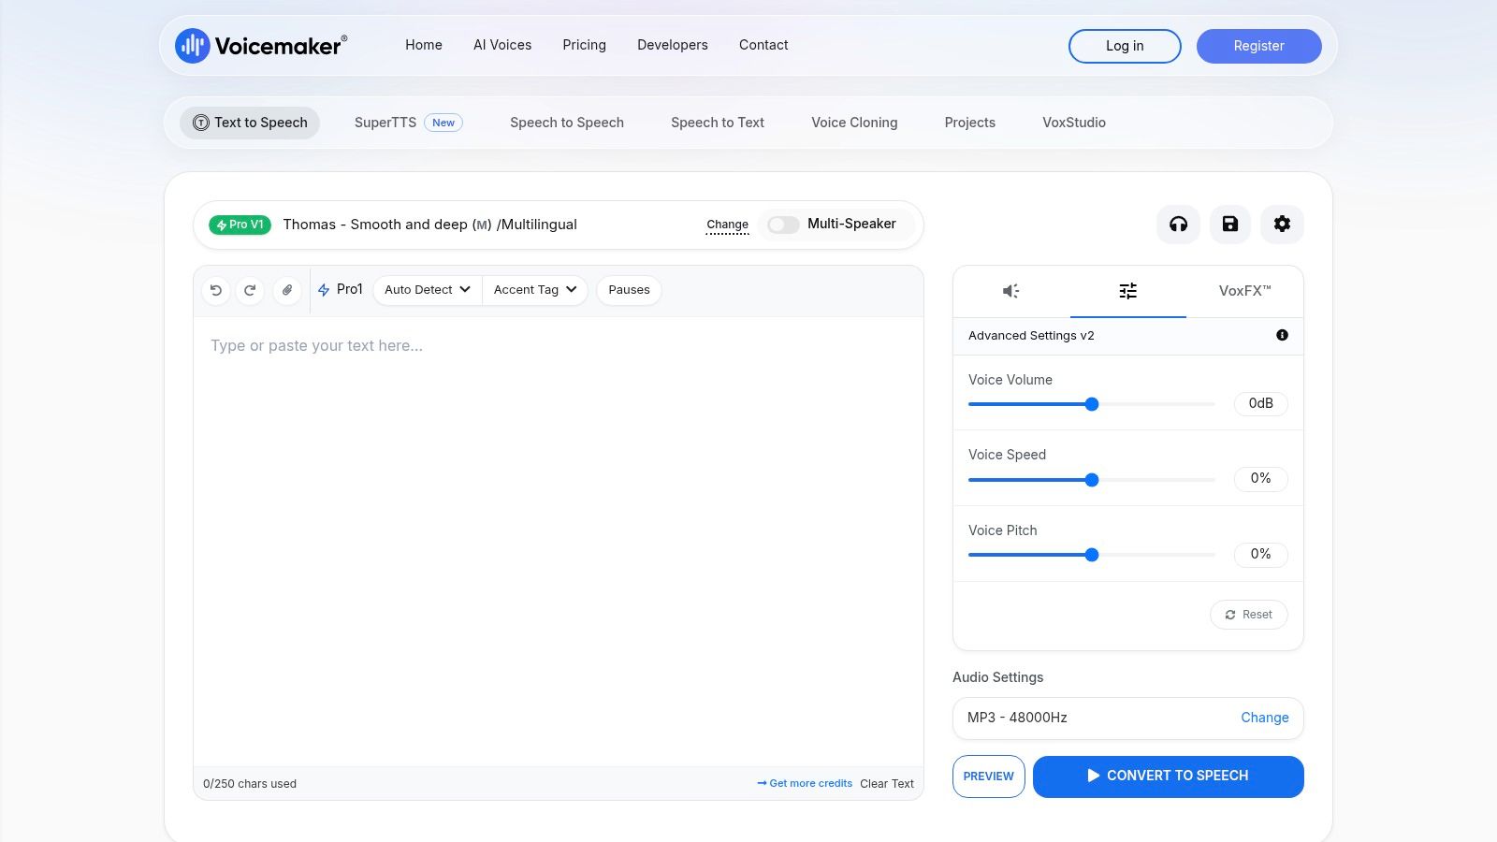Open the settings gear icon

point(1282,224)
